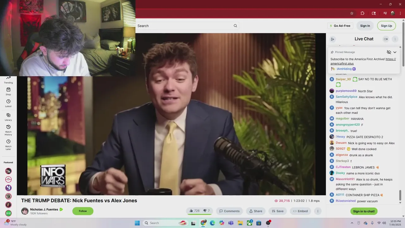Follow Nicholas J. Fuentes

83,211
